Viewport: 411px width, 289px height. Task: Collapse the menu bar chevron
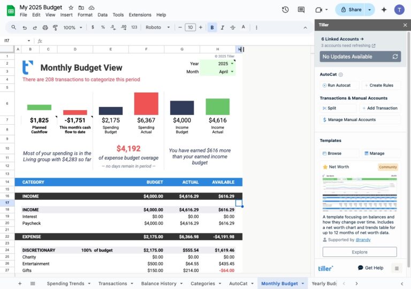305,27
